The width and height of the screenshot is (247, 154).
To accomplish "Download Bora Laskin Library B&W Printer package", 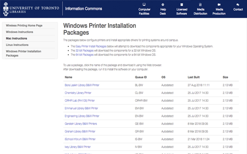I will pyautogui.click(x=82, y=85).
